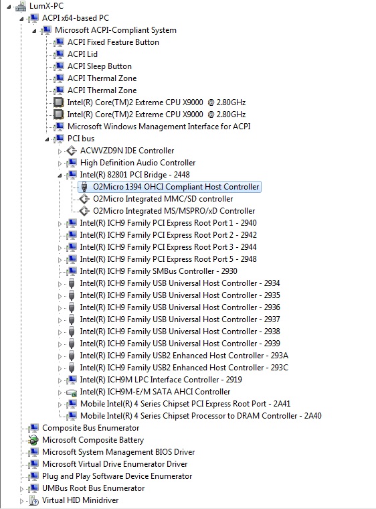Click the Virtual HID Minidriver icon
The image size is (376, 509).
[x=33, y=500]
